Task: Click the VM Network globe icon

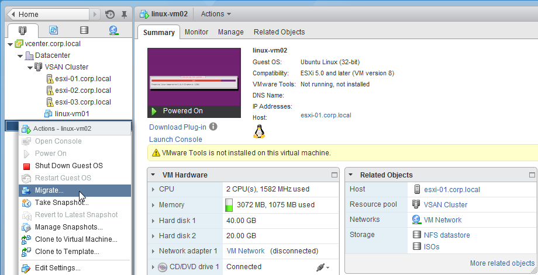Action: (416, 220)
